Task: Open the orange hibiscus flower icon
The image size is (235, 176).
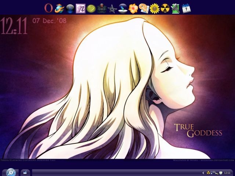Action: click(x=133, y=9)
